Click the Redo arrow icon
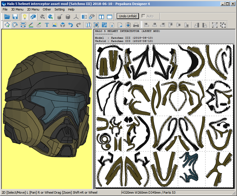 point(78,25)
